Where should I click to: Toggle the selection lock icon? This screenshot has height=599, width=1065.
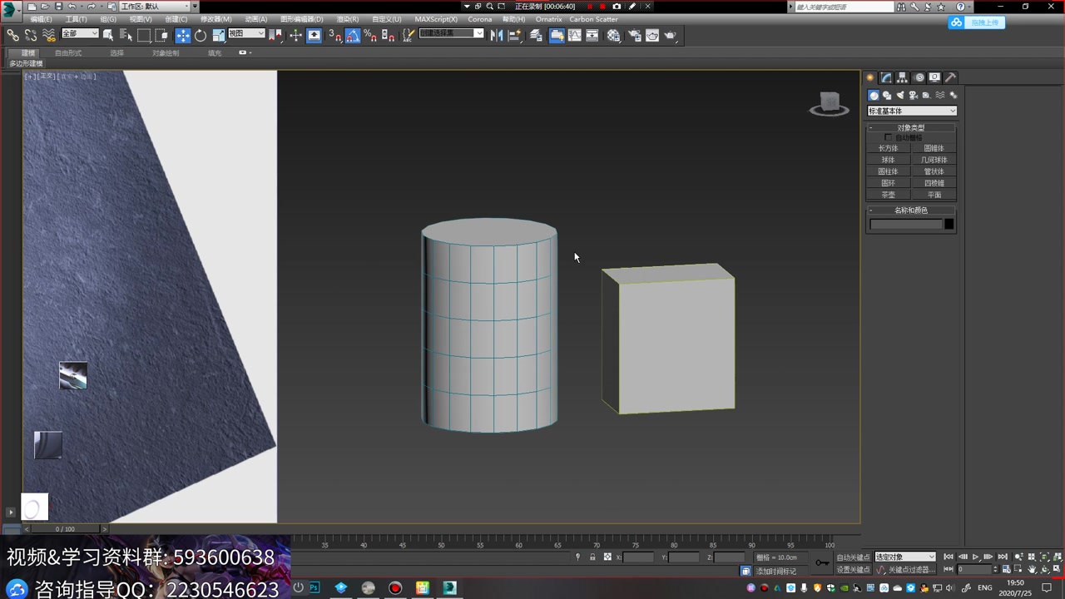592,557
